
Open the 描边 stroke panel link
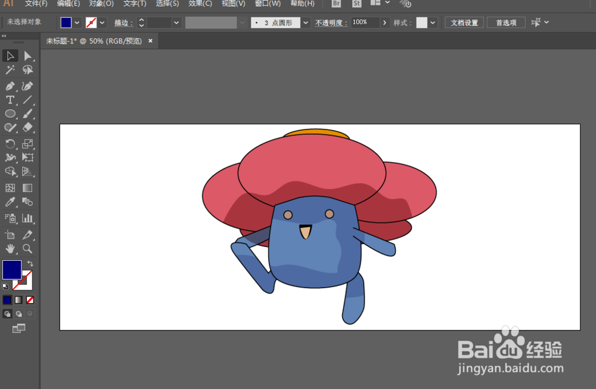click(124, 23)
